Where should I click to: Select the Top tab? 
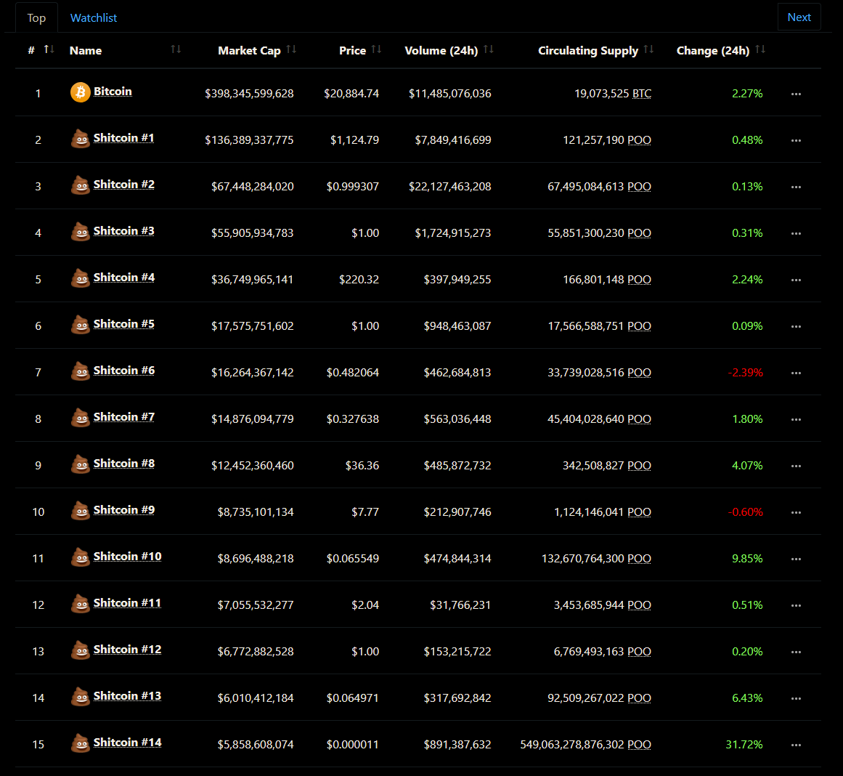click(x=36, y=17)
